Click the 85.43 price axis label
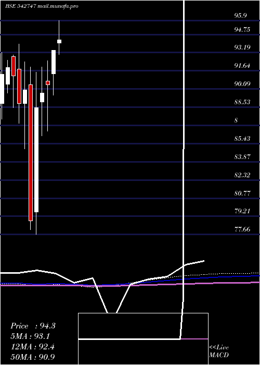This screenshot has height=365, width=260. click(242, 139)
